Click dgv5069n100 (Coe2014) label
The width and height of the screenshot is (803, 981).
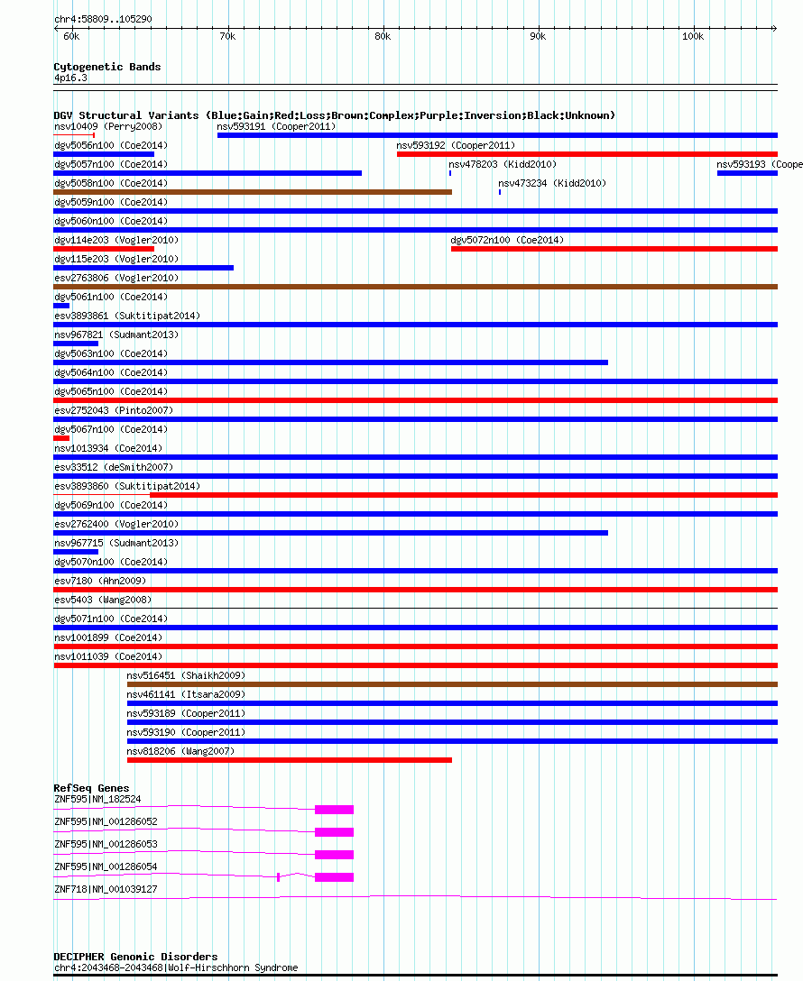pyautogui.click(x=111, y=505)
